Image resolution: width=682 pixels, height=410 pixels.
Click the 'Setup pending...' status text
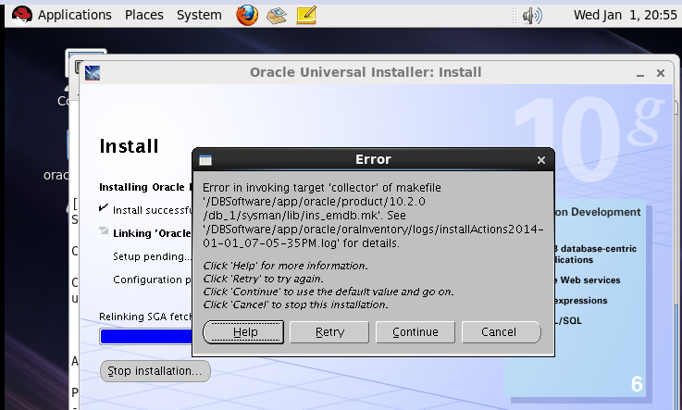coord(153,256)
